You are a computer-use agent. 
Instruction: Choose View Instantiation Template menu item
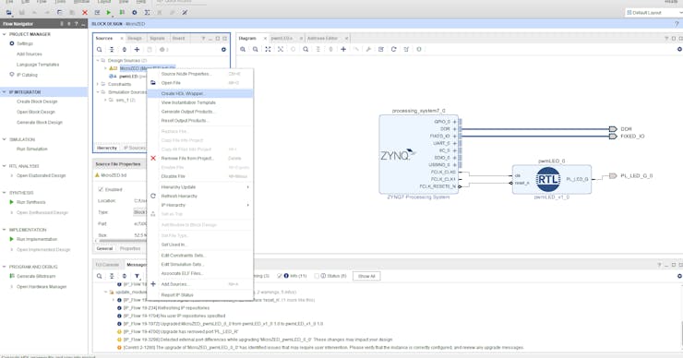pyautogui.click(x=200, y=102)
